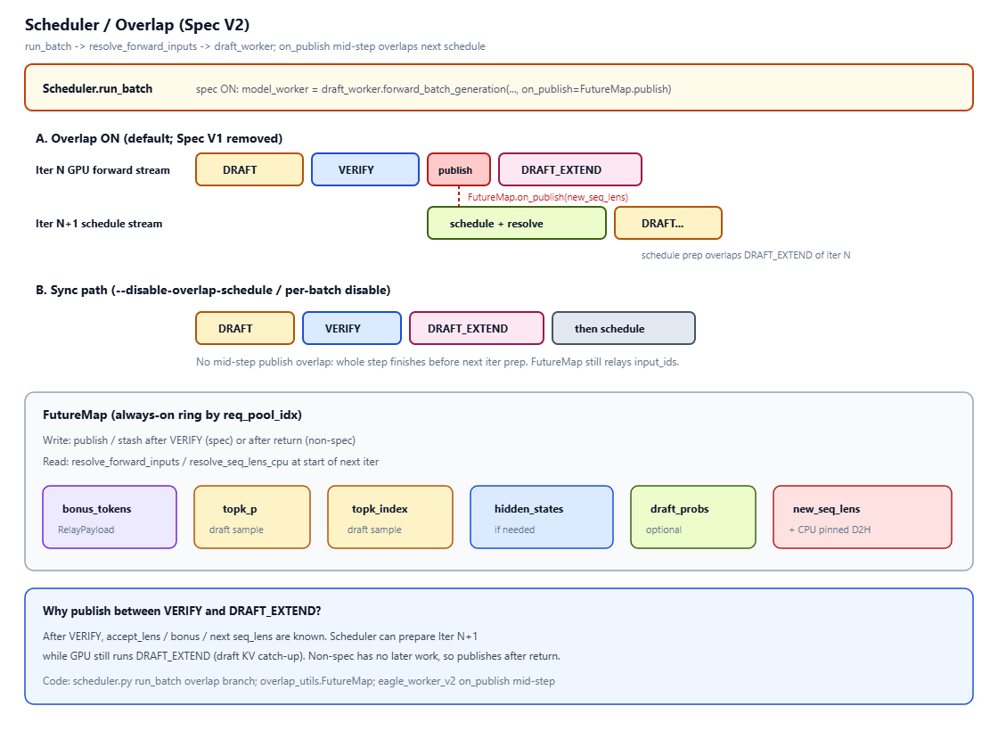
Task: Click the After VERIFY, accept_lens explanation line
Action: click(x=260, y=637)
